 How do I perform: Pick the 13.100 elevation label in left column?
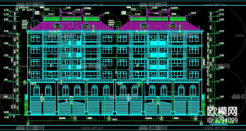click(x=6, y=55)
